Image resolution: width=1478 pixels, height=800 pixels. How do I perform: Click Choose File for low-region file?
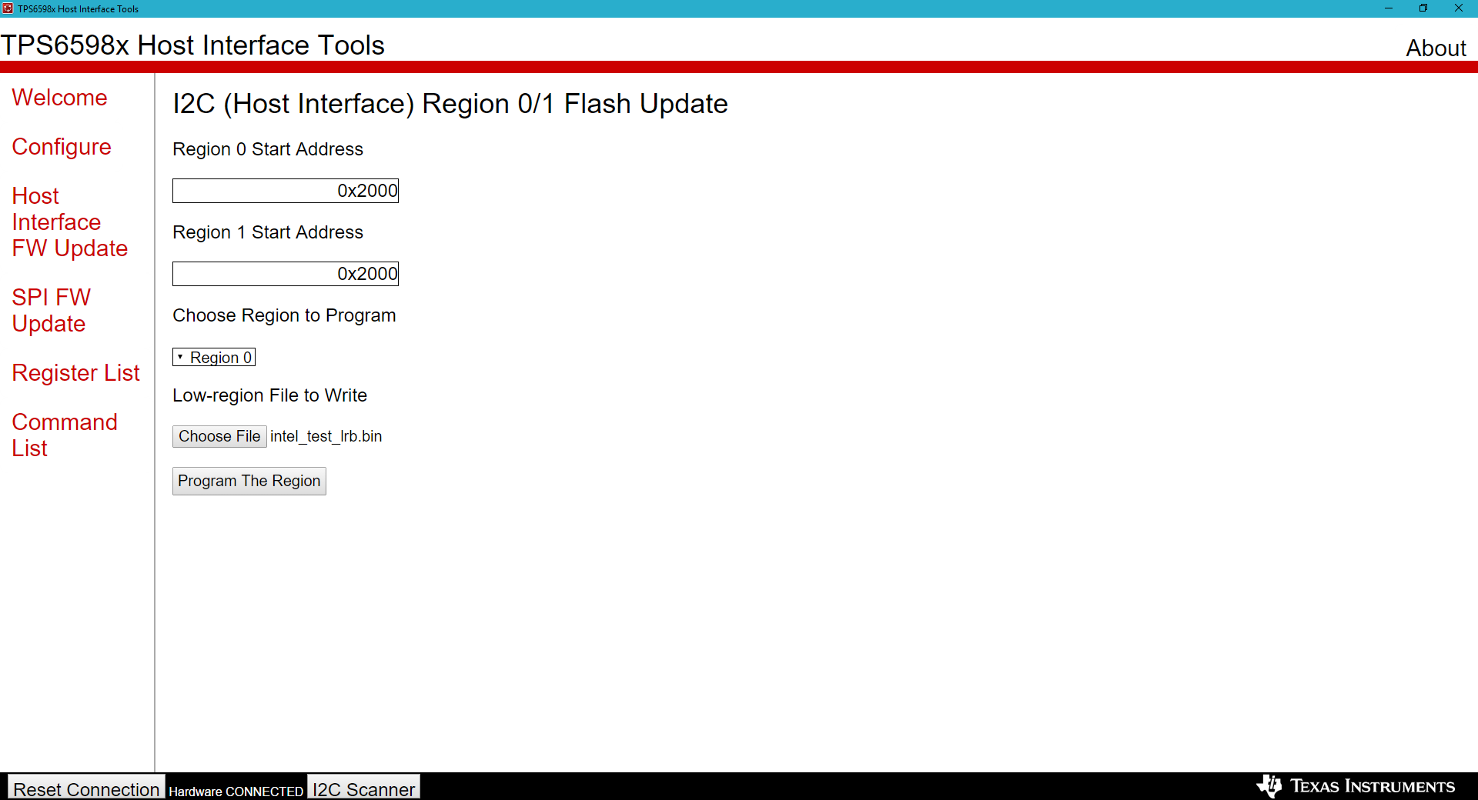tap(219, 436)
